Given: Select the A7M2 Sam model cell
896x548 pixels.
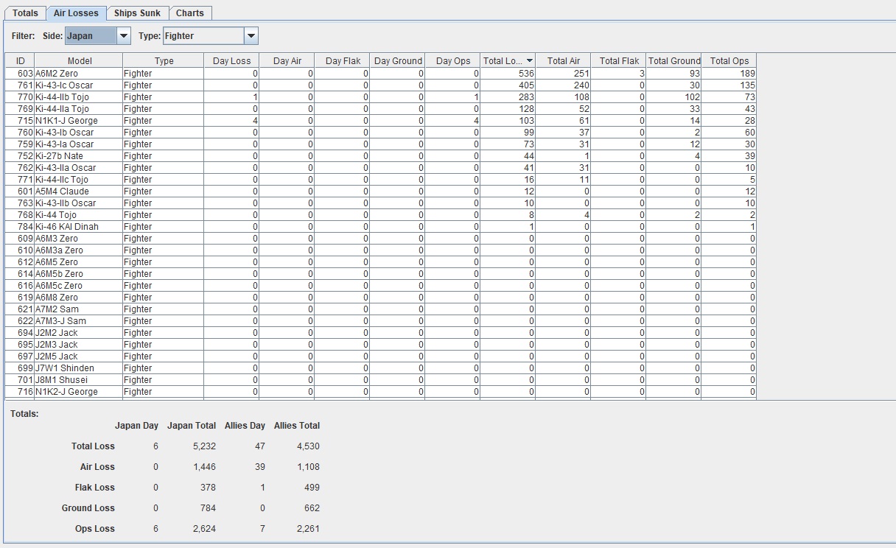Looking at the screenshot, I should point(79,309).
